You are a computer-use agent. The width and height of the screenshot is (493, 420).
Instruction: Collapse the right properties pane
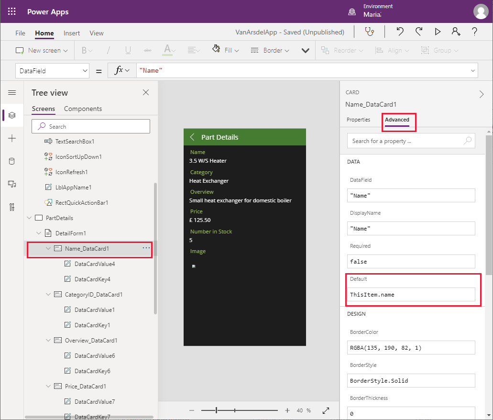482,94
